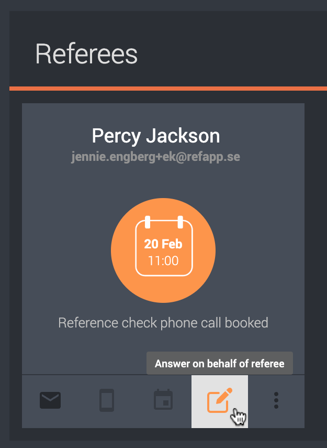Click the envelope email icon
Screen dimensions: 327x448
coord(50,400)
